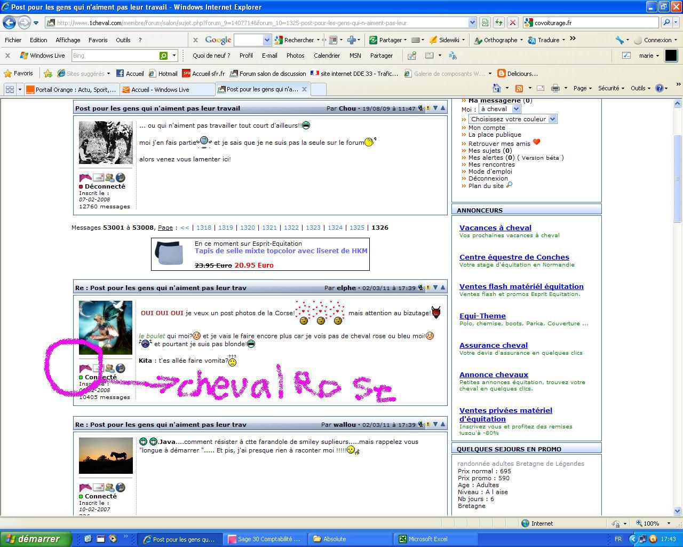Click the pink horse icon under Chou's avatar
Screen dimensions: 683x547
point(85,177)
